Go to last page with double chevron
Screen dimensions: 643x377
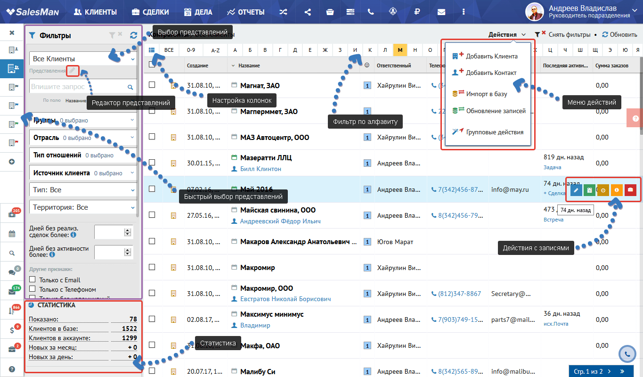click(622, 371)
